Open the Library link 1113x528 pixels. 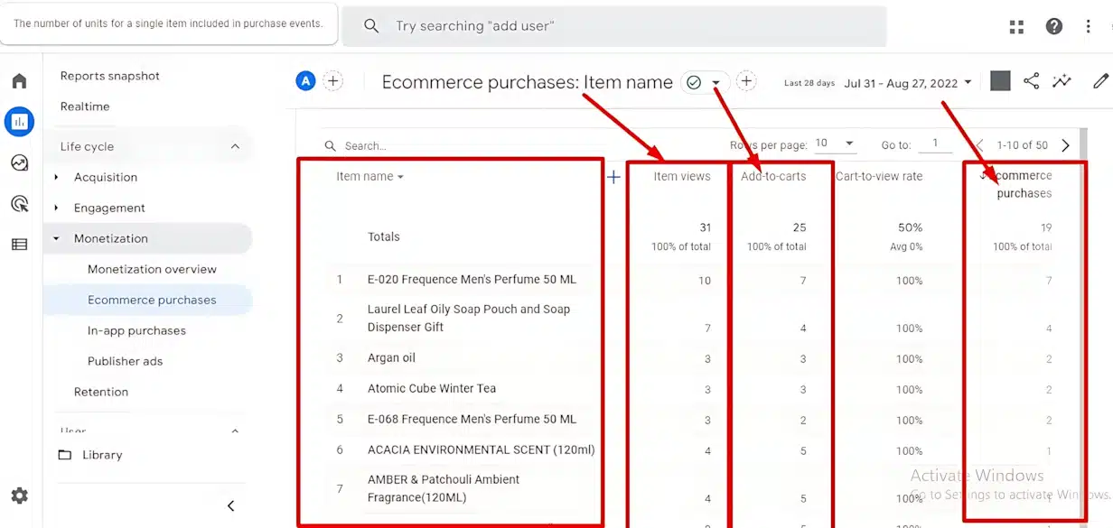[x=101, y=455]
